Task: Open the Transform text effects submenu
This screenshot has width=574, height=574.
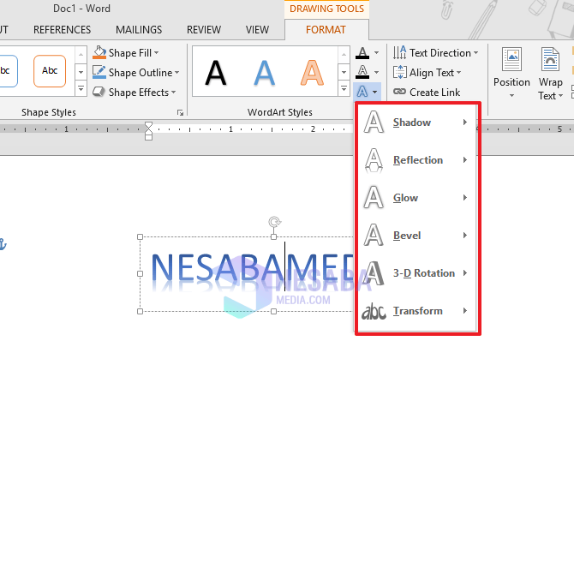Action: pyautogui.click(x=416, y=311)
